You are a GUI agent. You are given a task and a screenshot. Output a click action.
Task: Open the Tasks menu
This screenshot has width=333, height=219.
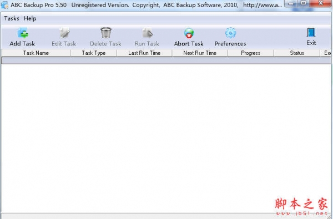click(12, 18)
